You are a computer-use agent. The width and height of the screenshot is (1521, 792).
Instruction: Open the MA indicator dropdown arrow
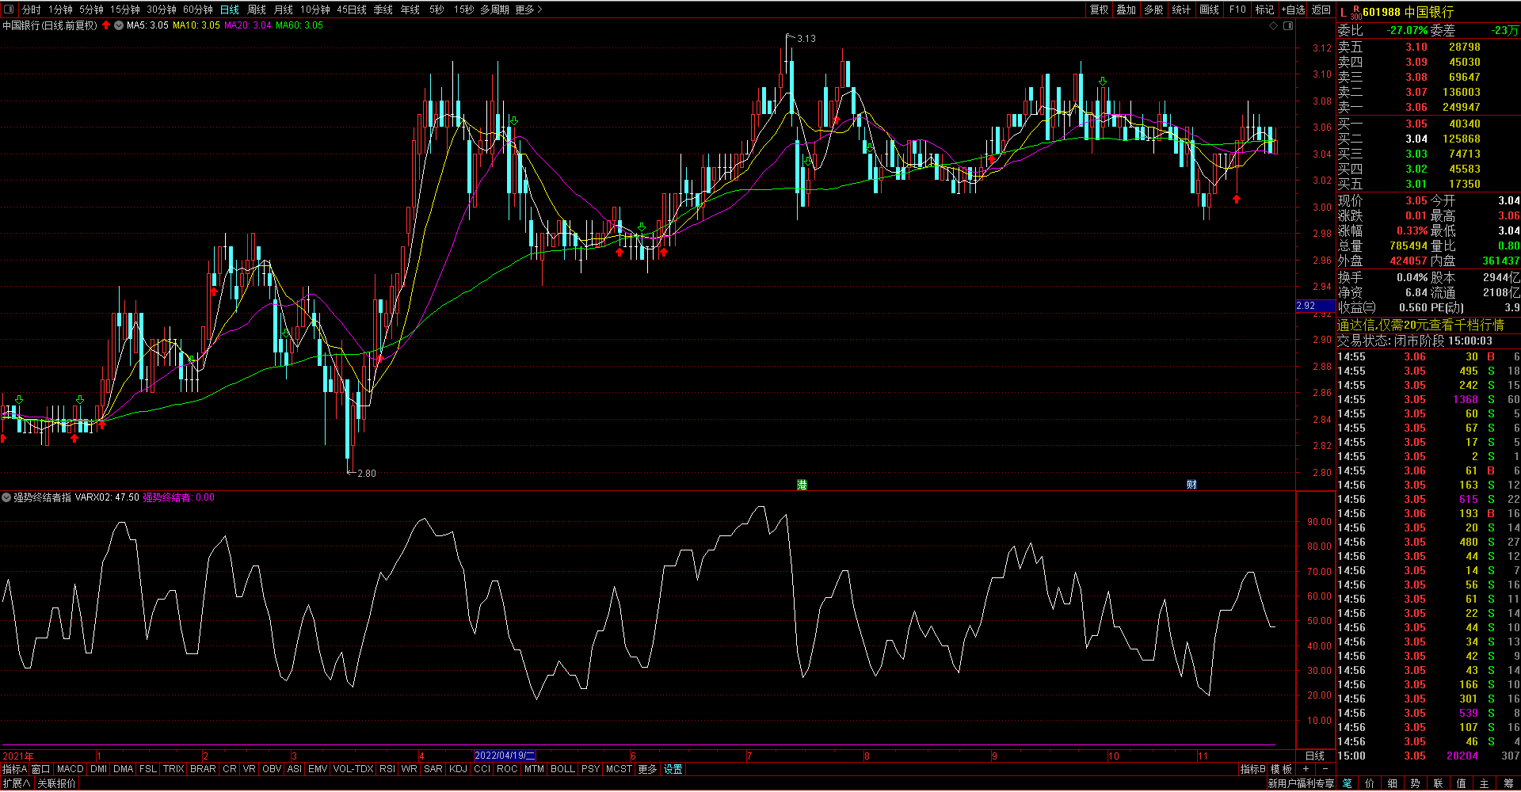119,25
